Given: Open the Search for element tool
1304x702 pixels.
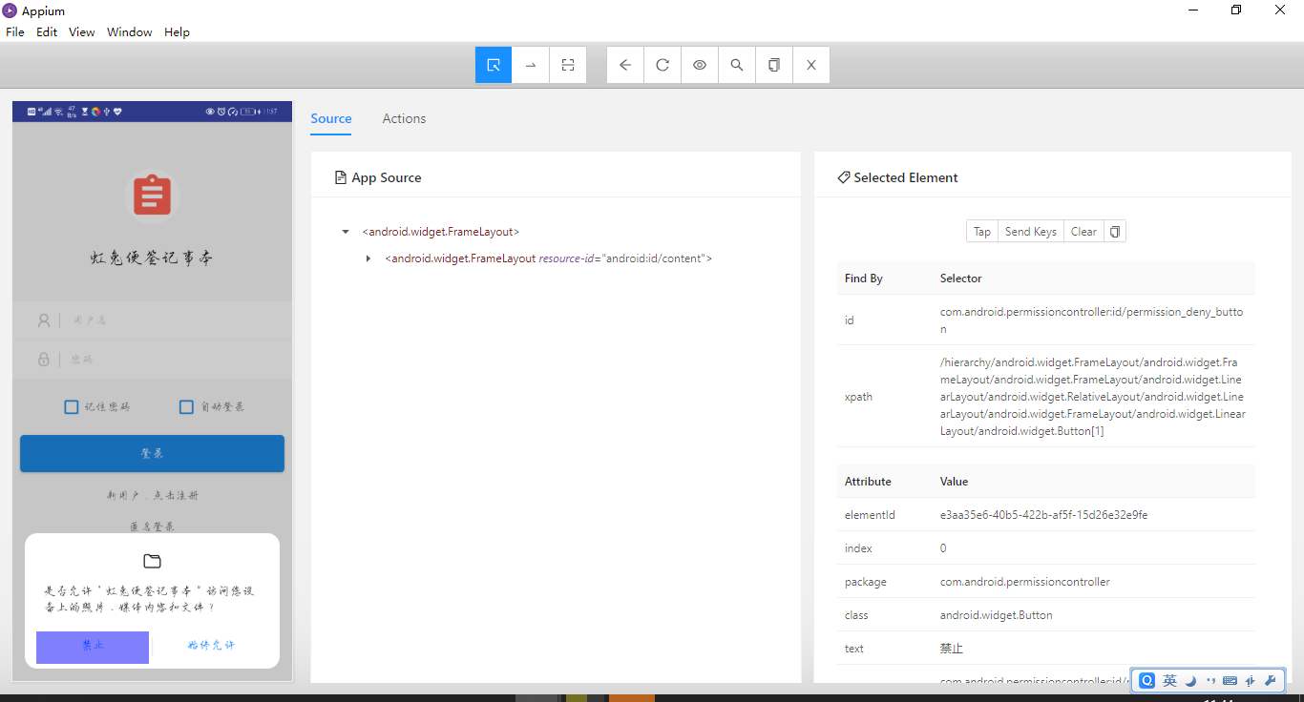Looking at the screenshot, I should coord(737,65).
